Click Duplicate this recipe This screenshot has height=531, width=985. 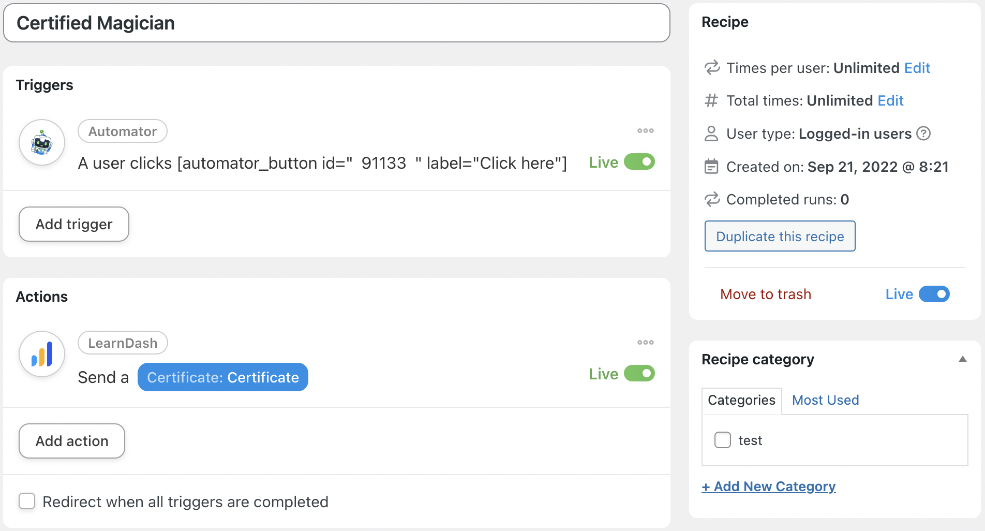pyautogui.click(x=780, y=236)
